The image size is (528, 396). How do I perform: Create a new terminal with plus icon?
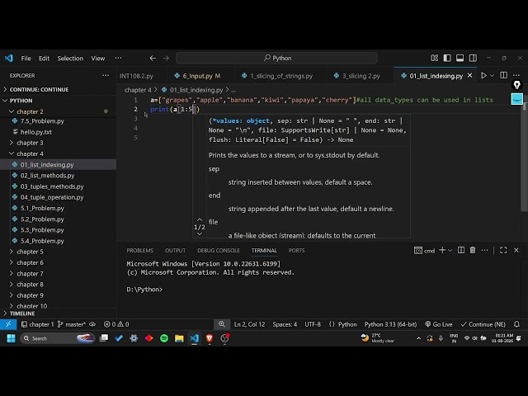[x=442, y=250]
